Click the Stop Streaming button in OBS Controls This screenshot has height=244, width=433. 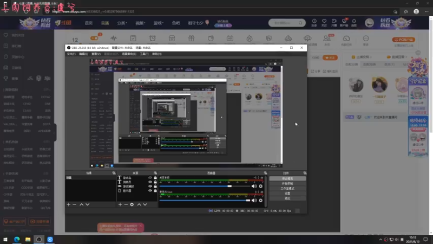pos(287,178)
